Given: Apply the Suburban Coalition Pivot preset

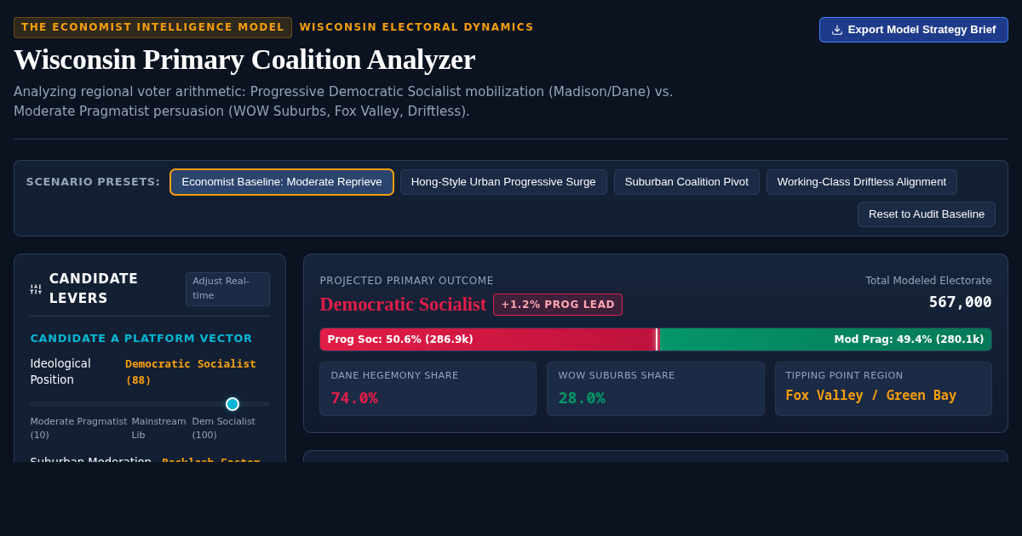Looking at the screenshot, I should click(686, 182).
